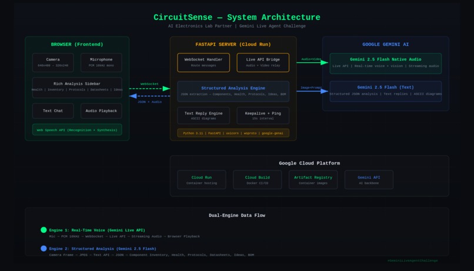Viewport: 474px width, 271px height.
Task: Click the Mic PCM 16kHz flow description line
Action: pos(124,236)
